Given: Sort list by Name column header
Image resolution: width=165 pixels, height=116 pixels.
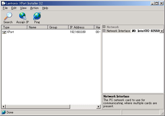Looking at the screenshot, I should tap(37, 27).
